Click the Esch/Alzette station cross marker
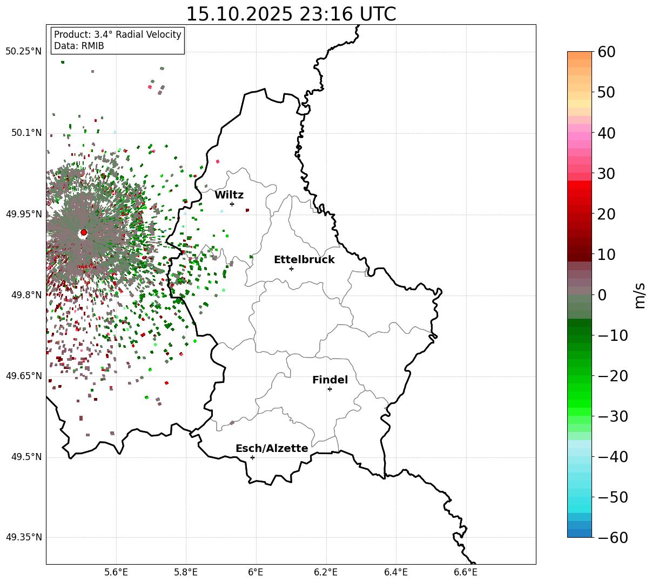Screen dimensions: 652x583 tap(252, 457)
